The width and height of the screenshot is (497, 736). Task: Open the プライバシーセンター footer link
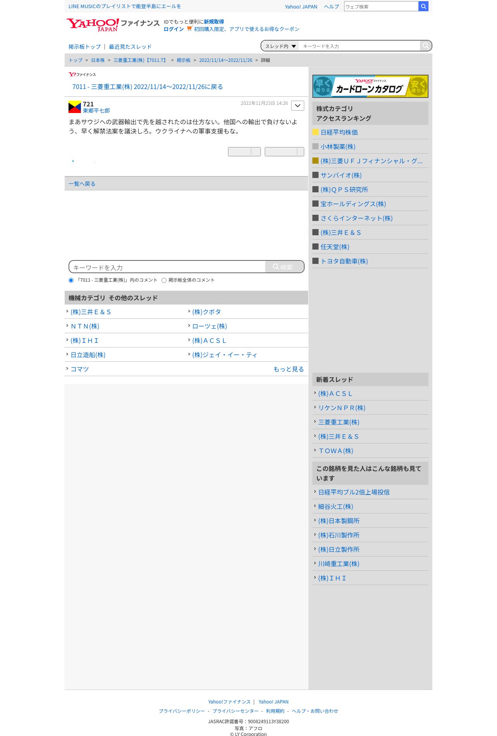click(x=235, y=711)
